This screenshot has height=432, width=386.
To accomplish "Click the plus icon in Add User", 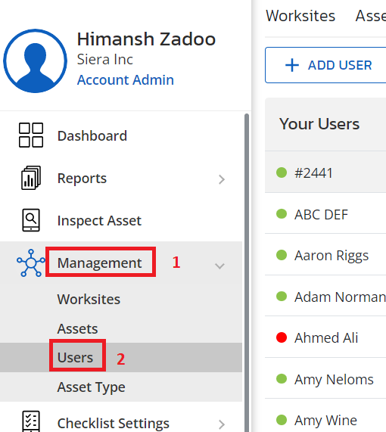I will click(292, 65).
